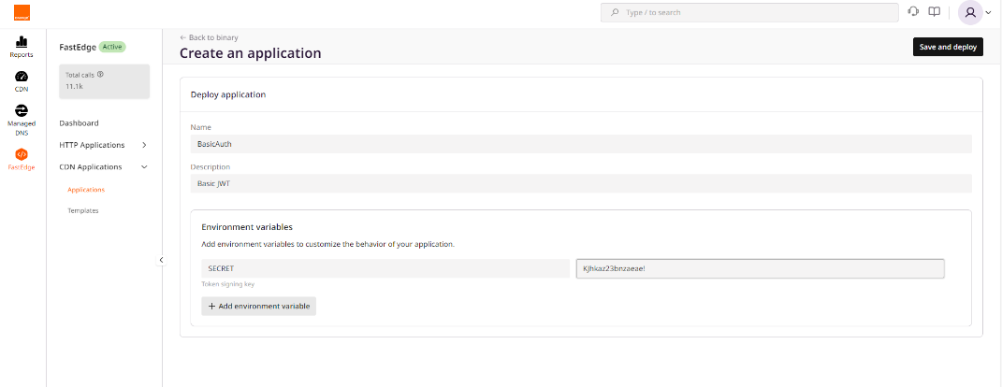
Task: Open the support headset icon
Action: (x=913, y=12)
